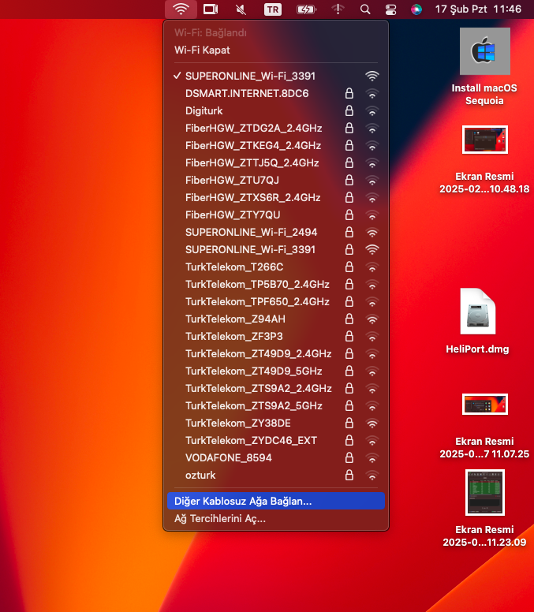Connect to TurkTelekom_TP5B70_2.4GHz
The width and height of the screenshot is (534, 612).
pyautogui.click(x=276, y=284)
